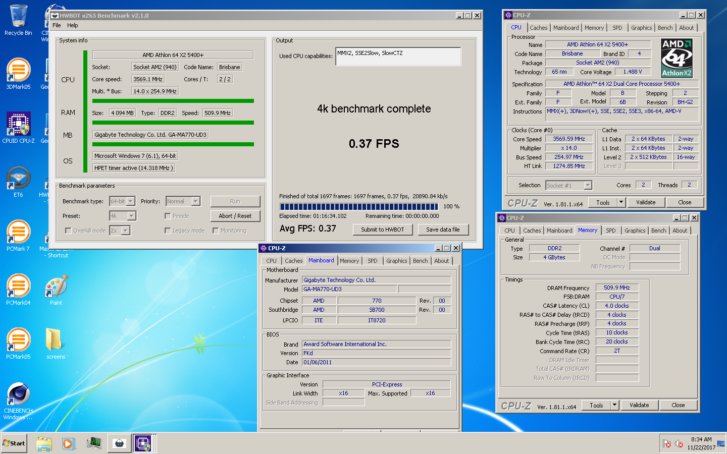This screenshot has height=454, width=727.
Task: Click the Avg FPS: 0.37 text
Action: 308,229
